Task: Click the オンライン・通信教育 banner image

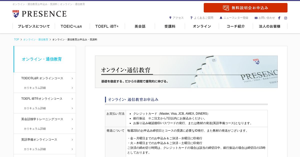Action: tap(186, 72)
